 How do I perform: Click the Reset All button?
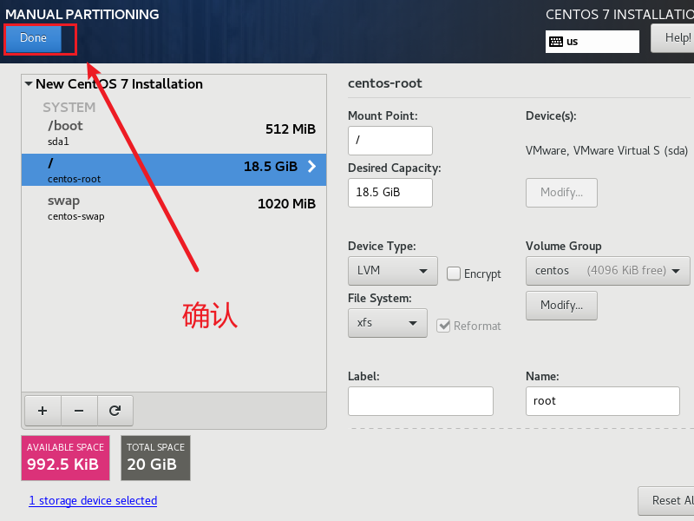click(666, 501)
